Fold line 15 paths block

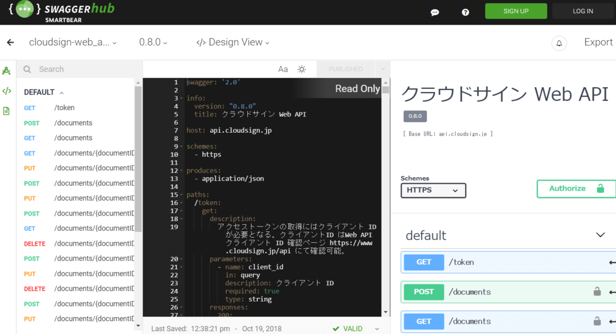tap(181, 195)
